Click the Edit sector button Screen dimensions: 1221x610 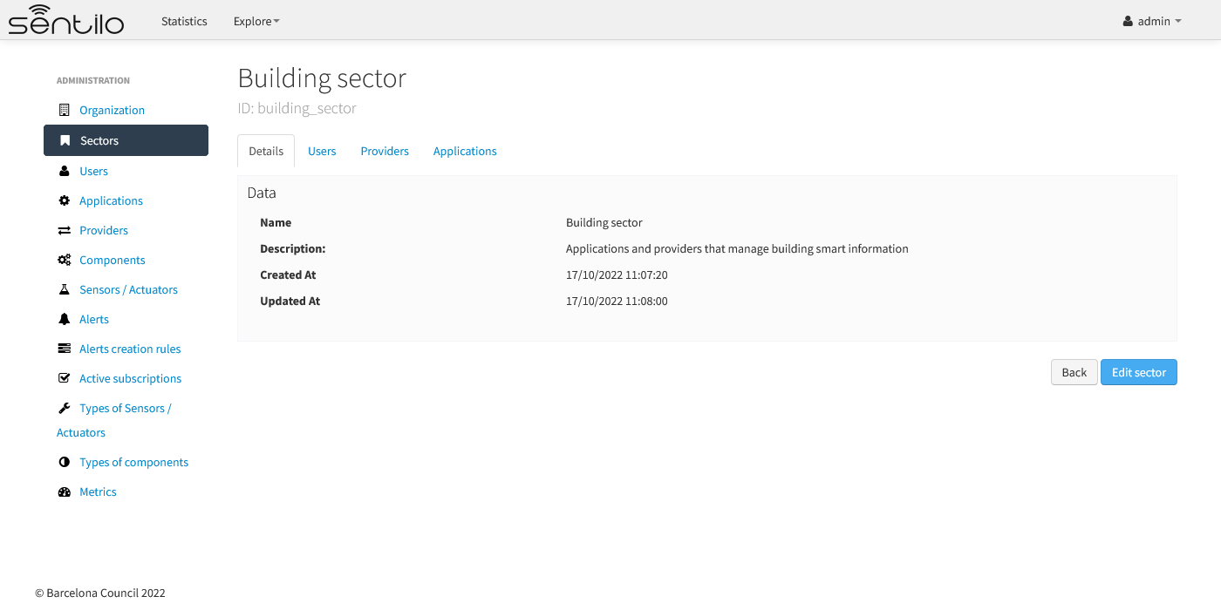[1138, 372]
